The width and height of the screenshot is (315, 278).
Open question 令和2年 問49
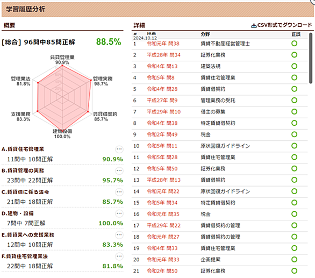(162, 134)
